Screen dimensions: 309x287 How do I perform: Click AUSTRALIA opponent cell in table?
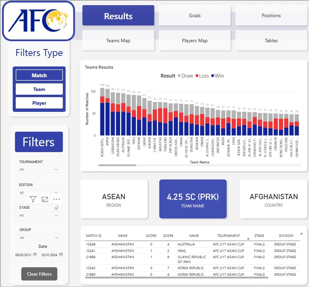(186, 244)
